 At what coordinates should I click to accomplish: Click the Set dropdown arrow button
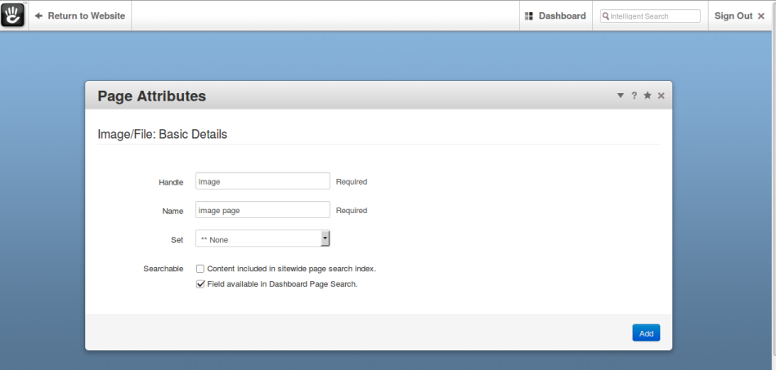325,238
